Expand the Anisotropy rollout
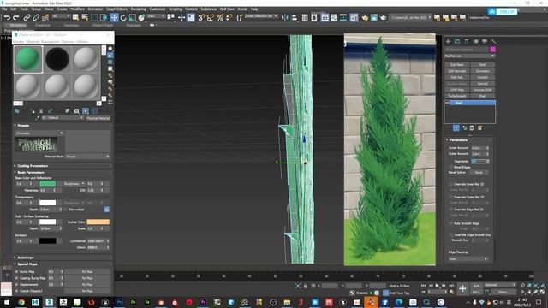 tap(26, 258)
